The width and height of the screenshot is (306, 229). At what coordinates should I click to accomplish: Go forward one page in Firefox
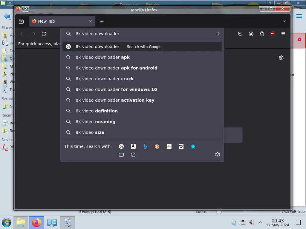click(x=33, y=34)
